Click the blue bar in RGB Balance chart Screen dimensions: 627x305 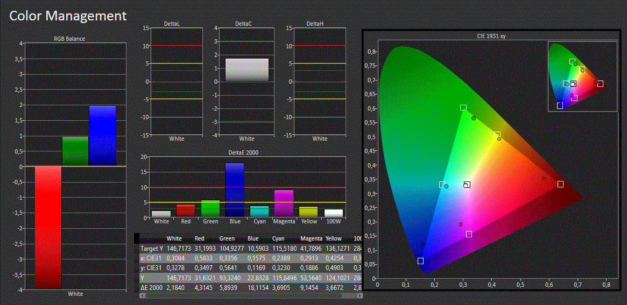pyautogui.click(x=102, y=136)
